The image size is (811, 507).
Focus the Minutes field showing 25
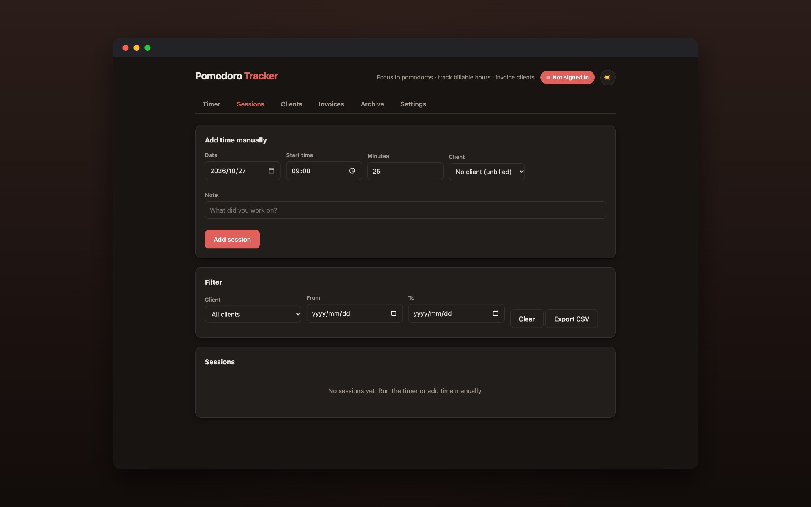(x=405, y=171)
